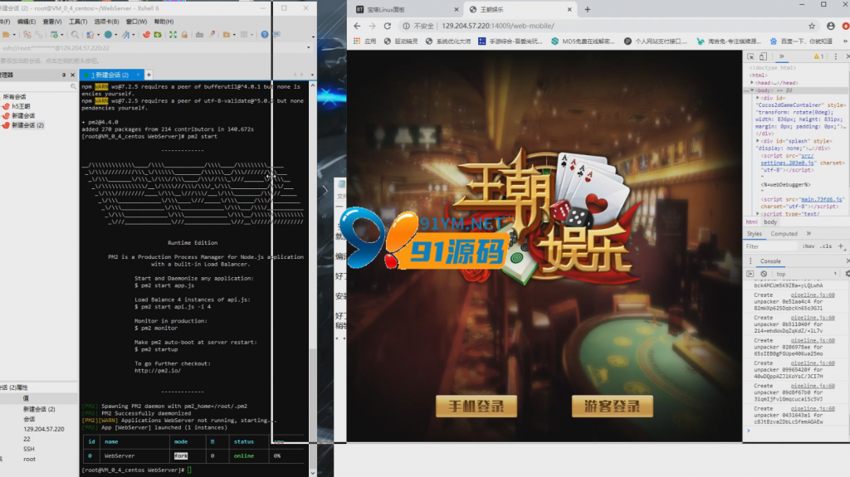Open the DevTools three-dot menu
This screenshot has height=477, width=850.
coord(835,56)
